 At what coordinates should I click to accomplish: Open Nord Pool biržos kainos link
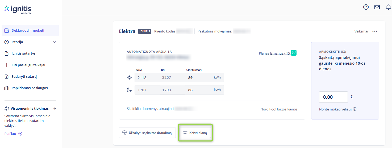279,109
